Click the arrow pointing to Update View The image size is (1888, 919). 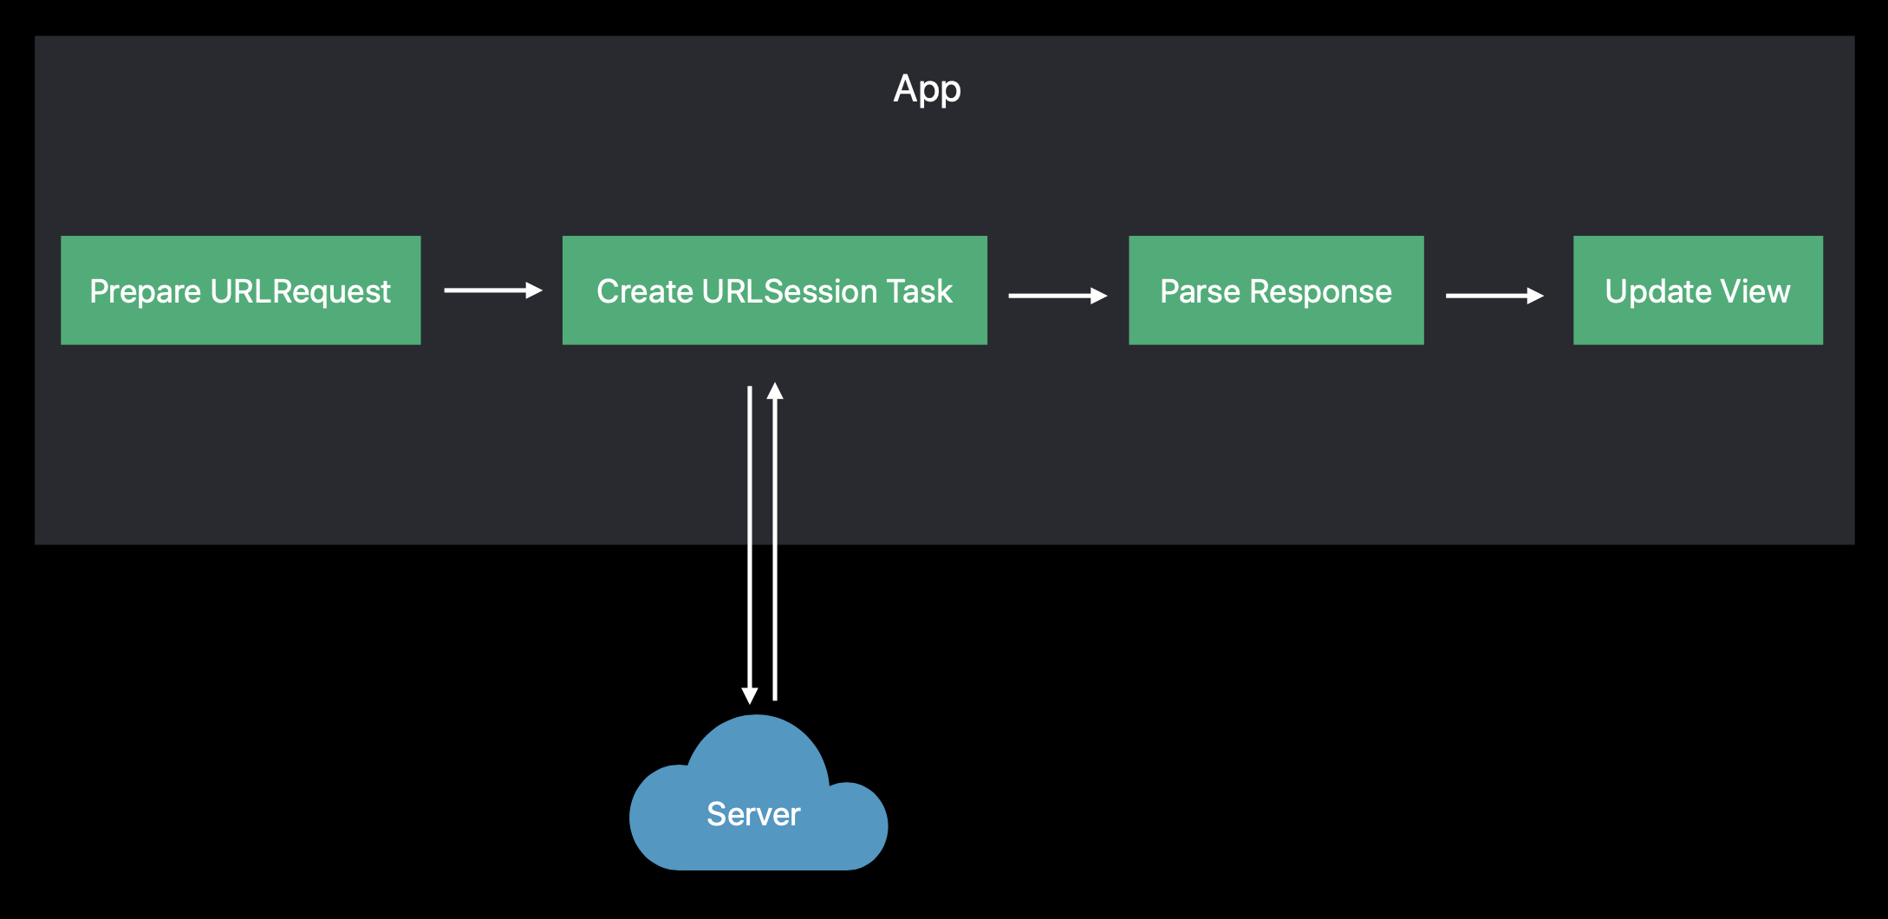tap(1494, 296)
